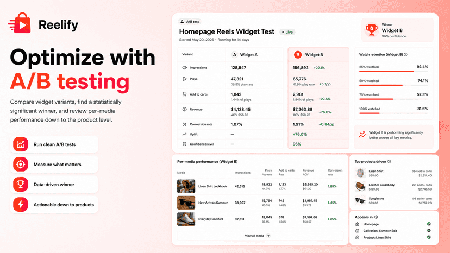Click the Per-media performance (Widget B) heading
Image resolution: width=450 pixels, height=253 pixels.
207,161
